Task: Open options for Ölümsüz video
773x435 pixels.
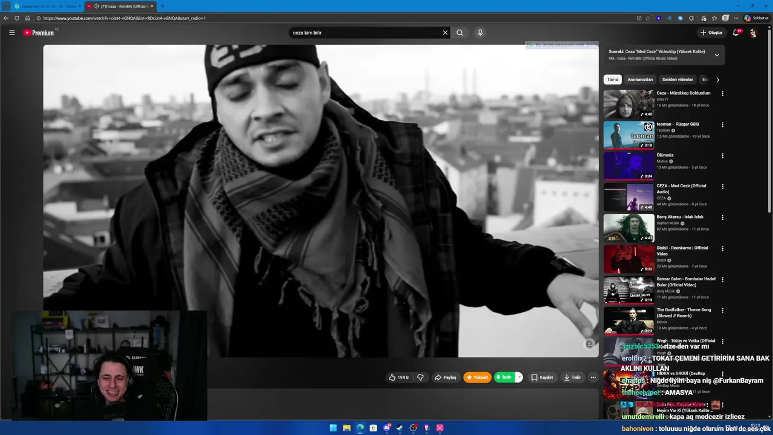Action: (x=722, y=156)
